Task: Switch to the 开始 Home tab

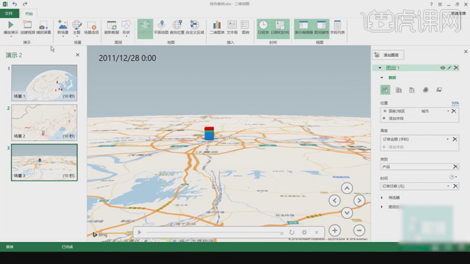Action: (29, 13)
